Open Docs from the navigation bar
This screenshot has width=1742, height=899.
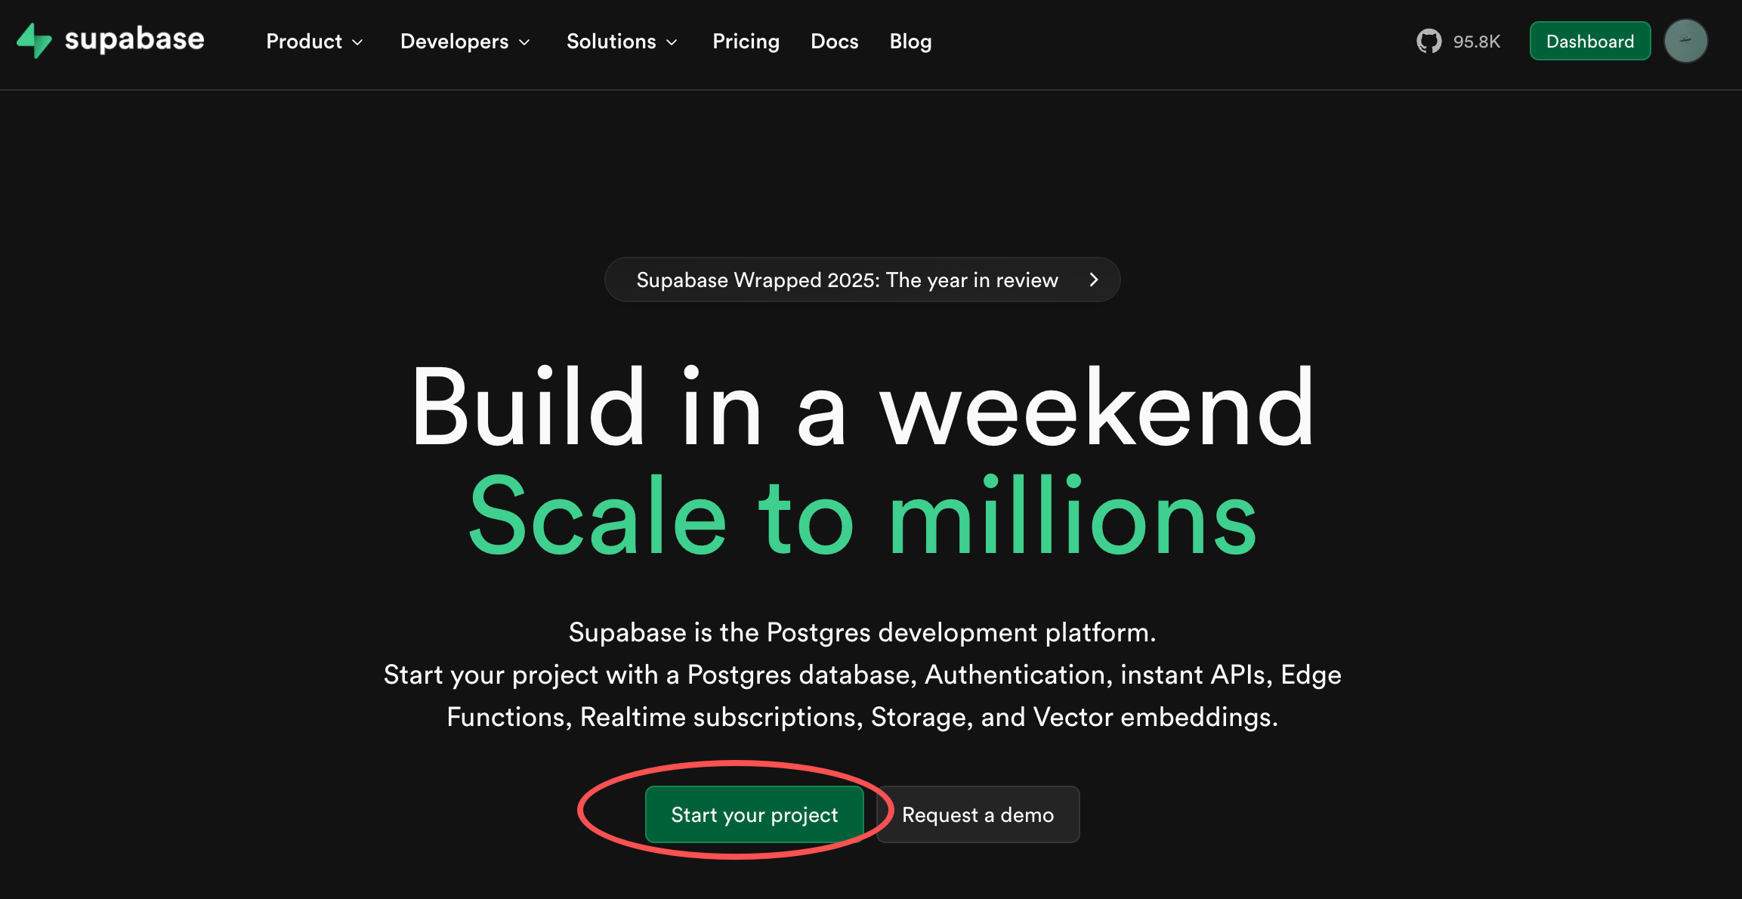coord(834,42)
